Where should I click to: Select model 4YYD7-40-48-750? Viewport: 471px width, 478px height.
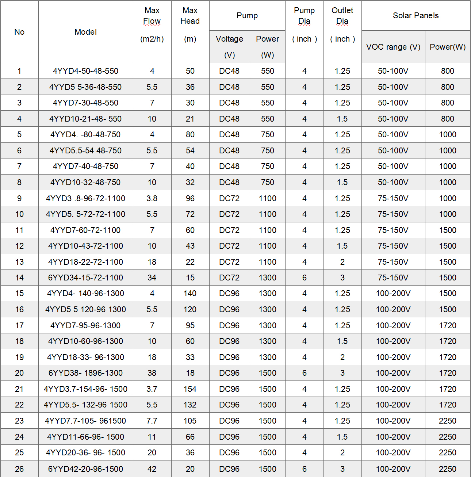tap(85, 167)
